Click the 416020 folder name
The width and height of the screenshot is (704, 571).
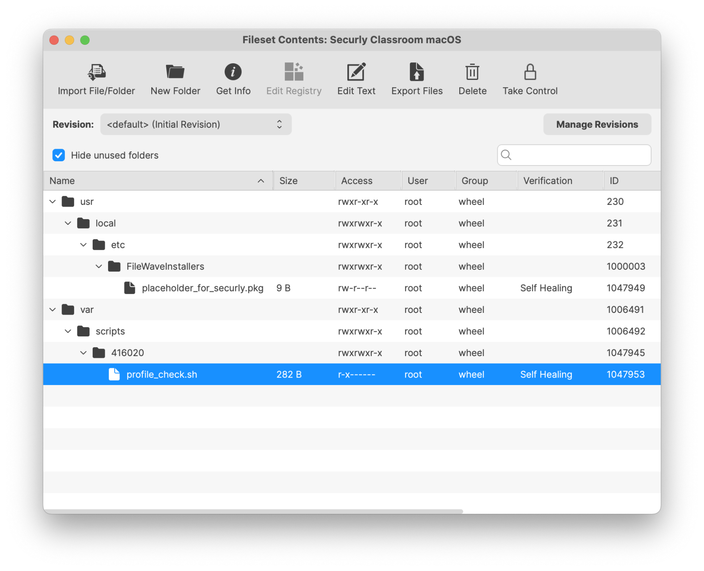[127, 353]
